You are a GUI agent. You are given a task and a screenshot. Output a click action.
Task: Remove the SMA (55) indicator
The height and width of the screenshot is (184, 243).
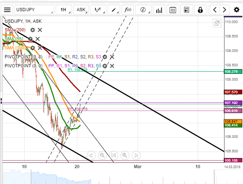[38, 39]
